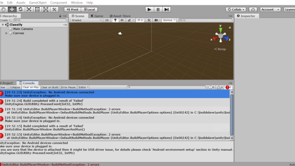Open the Hierarchy Create dropdown
The width and height of the screenshot is (295, 166).
click(5, 20)
